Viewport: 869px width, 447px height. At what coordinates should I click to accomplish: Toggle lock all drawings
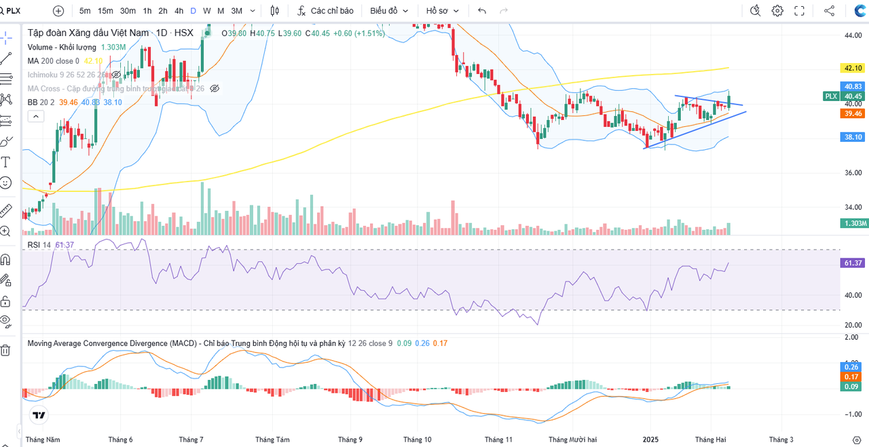[5, 300]
